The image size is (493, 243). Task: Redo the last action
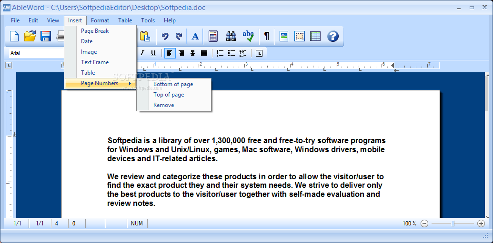(x=179, y=36)
